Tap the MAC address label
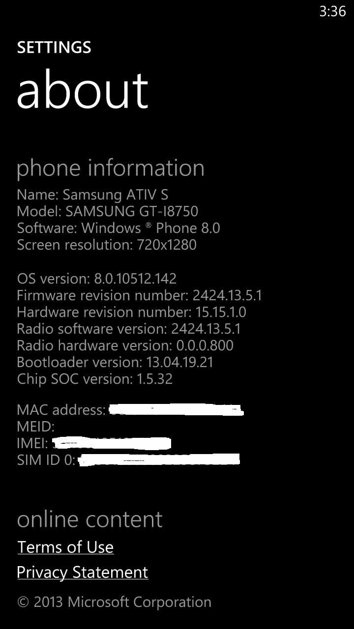Image resolution: width=354 pixels, height=629 pixels. pos(61,410)
